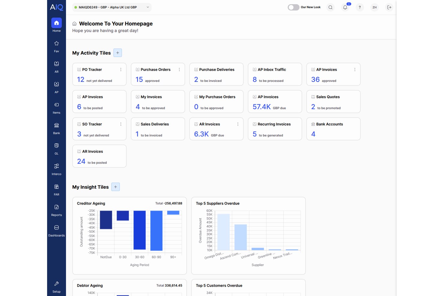
Task: Open AP Invoices 57.4K GBP due tile
Action: 275,102
